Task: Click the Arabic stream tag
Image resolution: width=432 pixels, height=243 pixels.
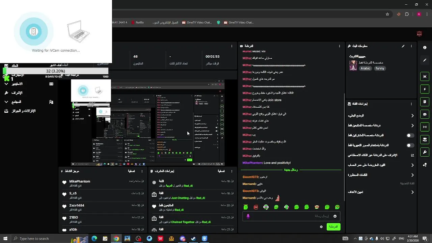Action: (x=366, y=69)
